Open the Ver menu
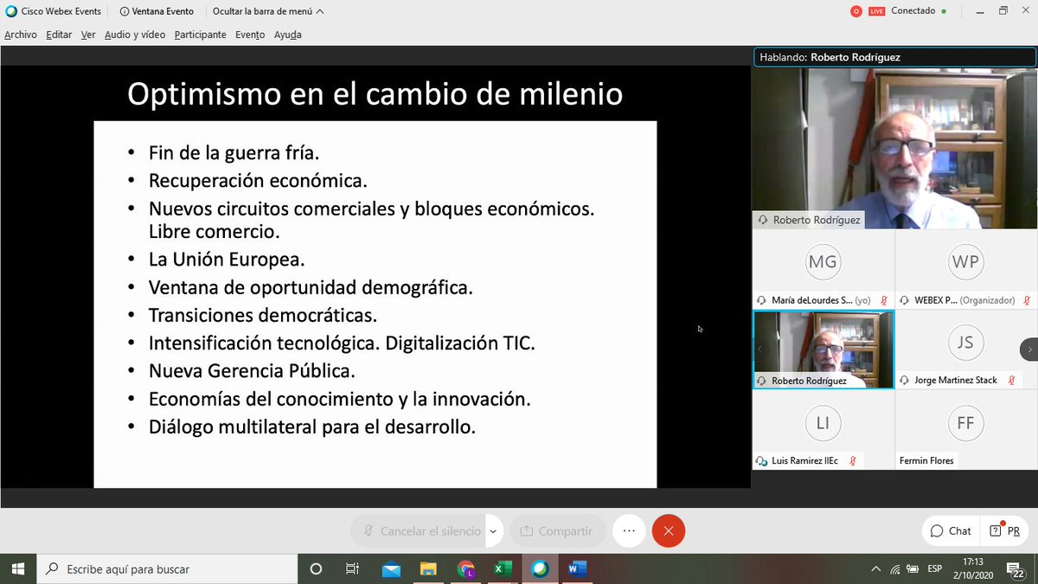Screen dimensions: 1038x584 click(88, 35)
